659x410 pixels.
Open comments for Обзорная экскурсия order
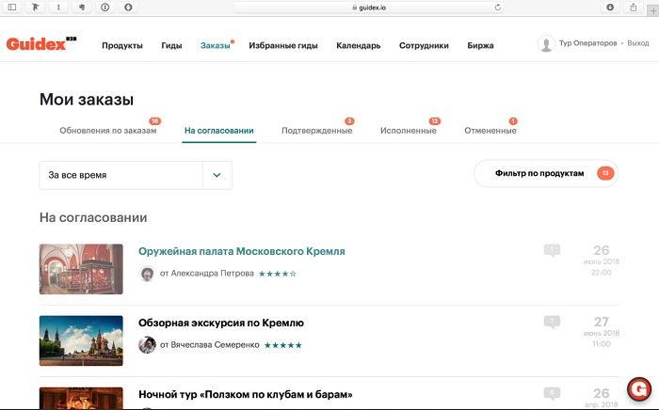tap(552, 323)
